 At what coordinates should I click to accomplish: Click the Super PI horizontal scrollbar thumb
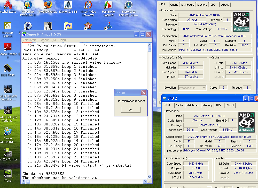pyautogui.click(x=28, y=181)
